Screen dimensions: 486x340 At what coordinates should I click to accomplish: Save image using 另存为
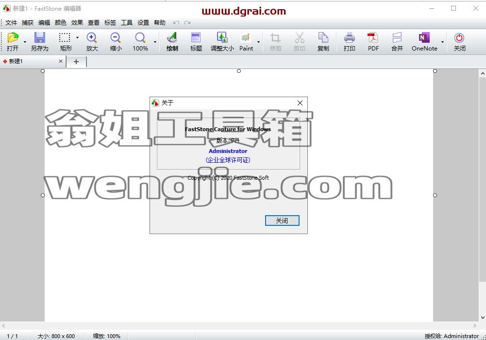click(40, 41)
